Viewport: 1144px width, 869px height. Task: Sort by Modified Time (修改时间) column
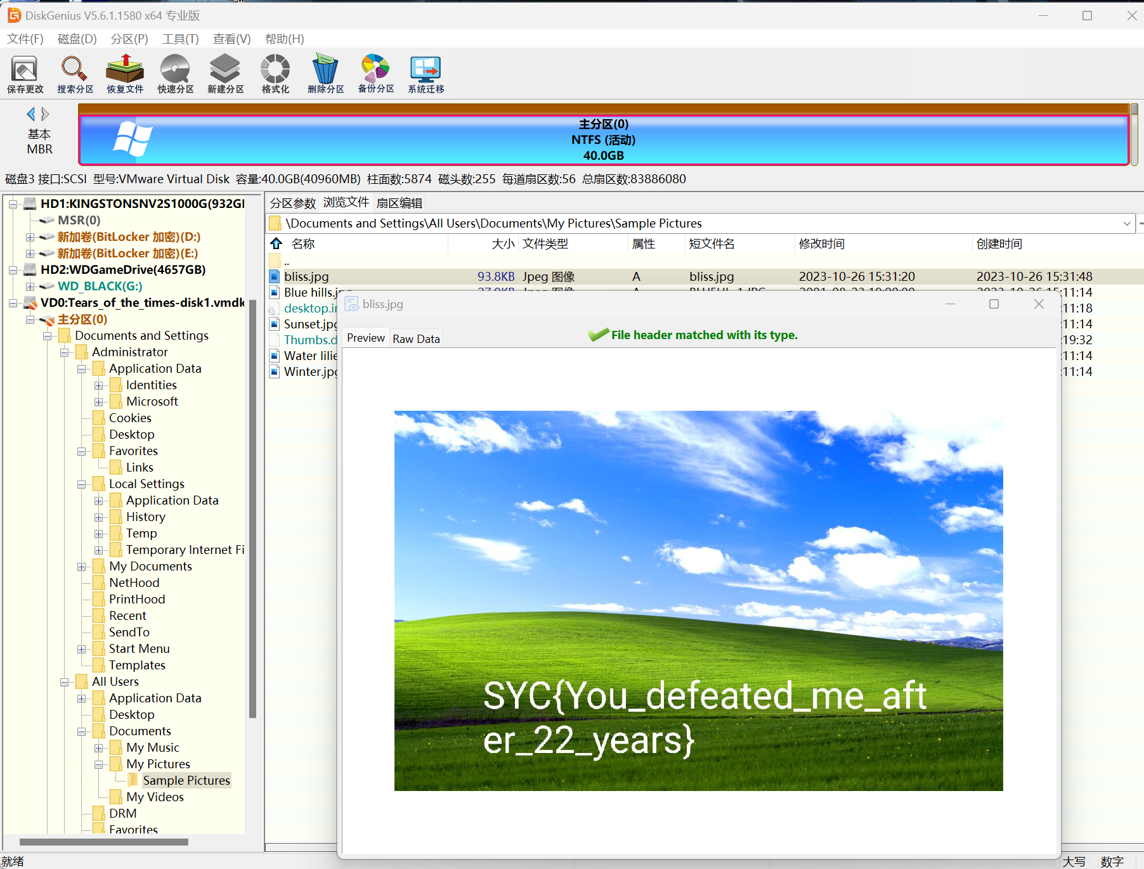821,243
